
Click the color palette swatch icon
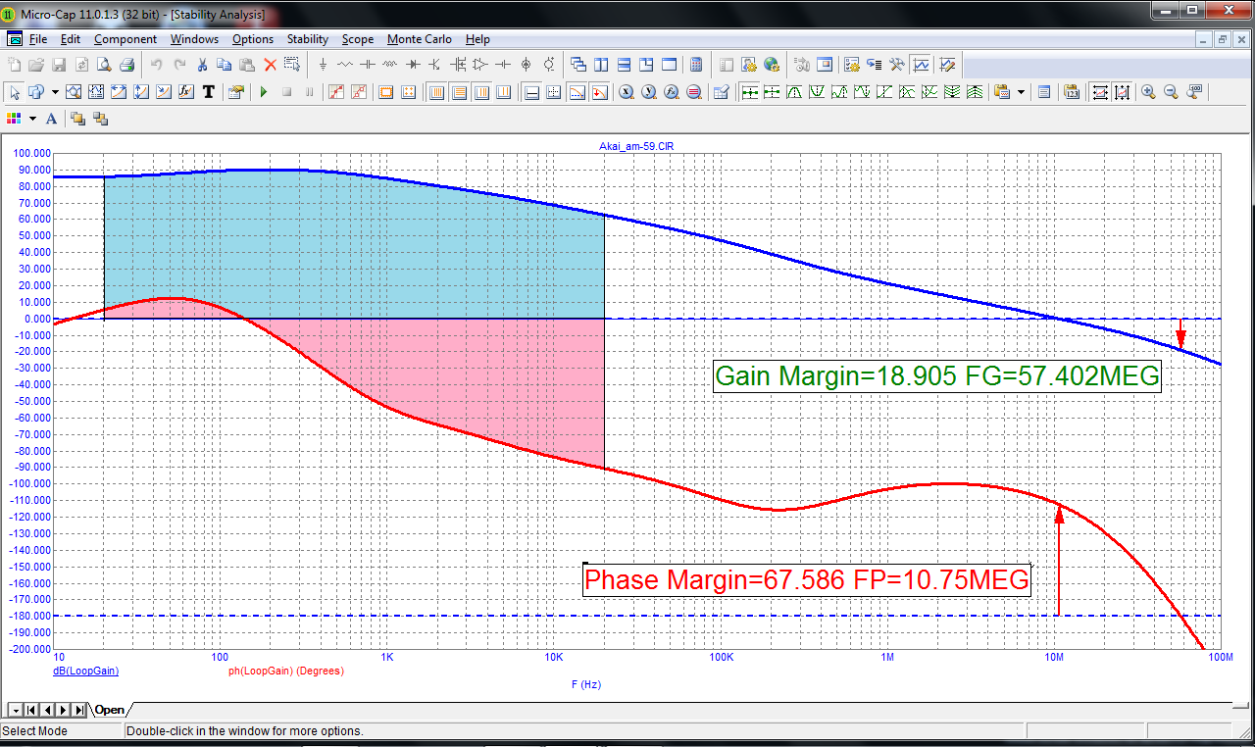15,119
